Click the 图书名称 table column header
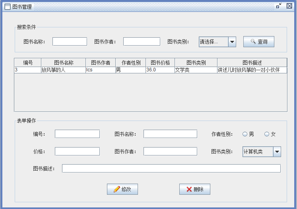 click(x=64, y=63)
